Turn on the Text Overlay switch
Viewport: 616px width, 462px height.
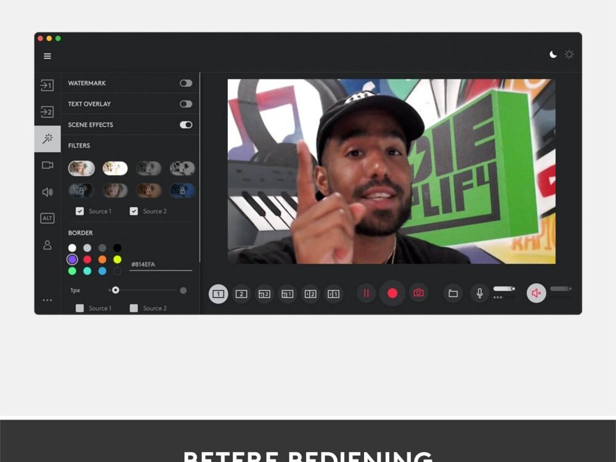(185, 104)
